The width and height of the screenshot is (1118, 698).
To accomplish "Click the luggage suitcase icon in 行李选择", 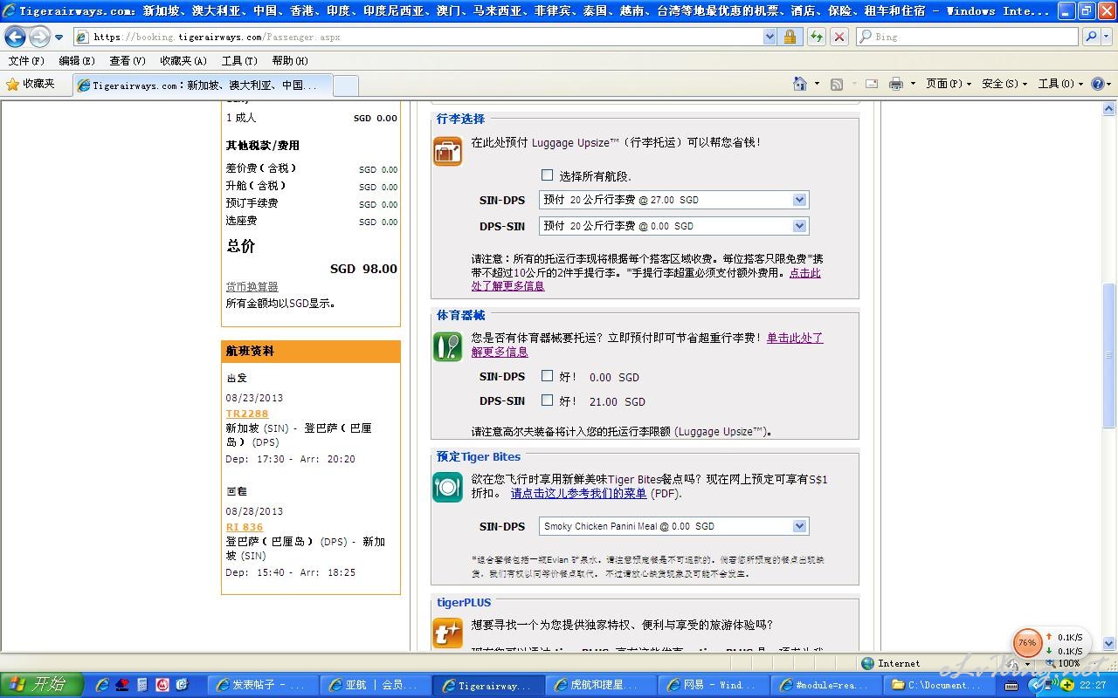I will pyautogui.click(x=447, y=151).
